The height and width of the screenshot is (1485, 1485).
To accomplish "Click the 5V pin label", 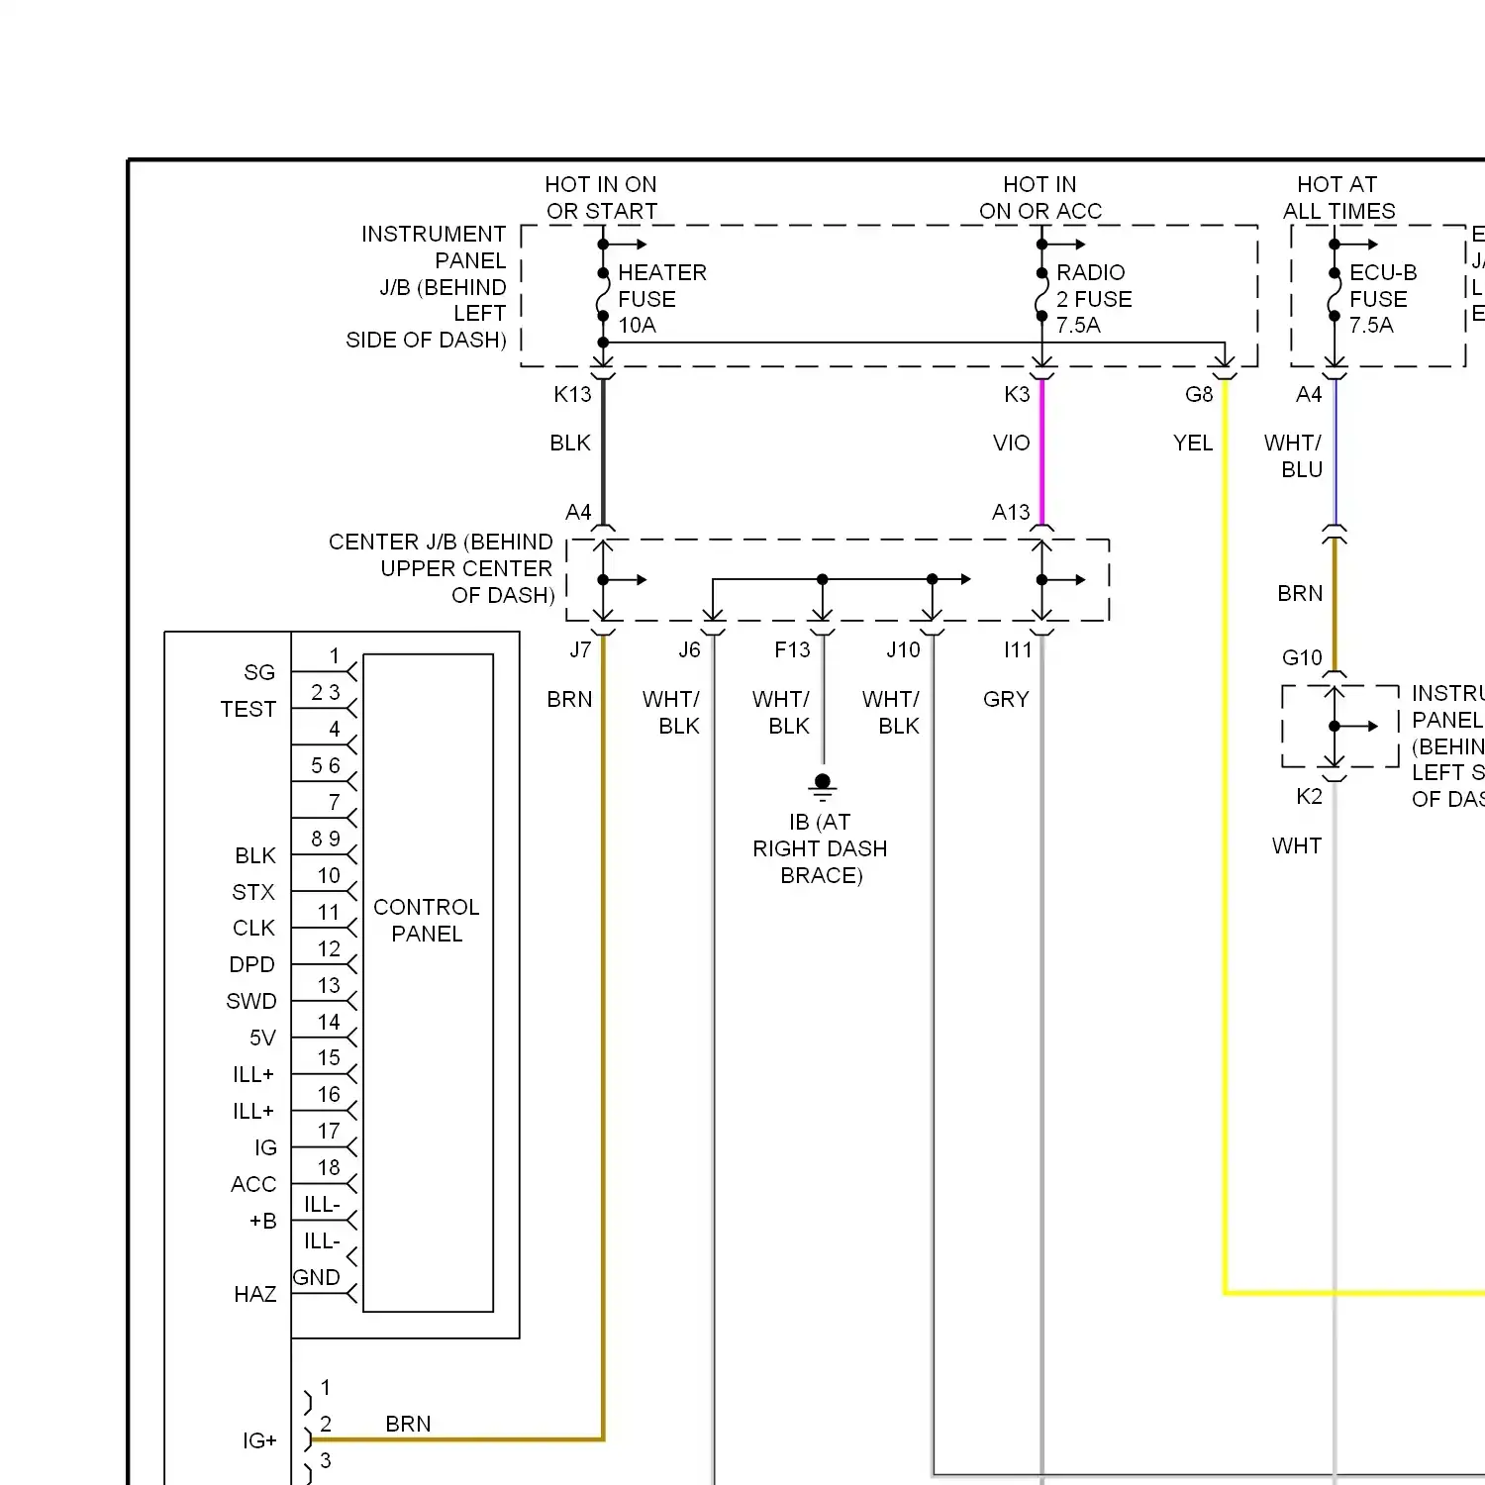I will pyautogui.click(x=262, y=1039).
